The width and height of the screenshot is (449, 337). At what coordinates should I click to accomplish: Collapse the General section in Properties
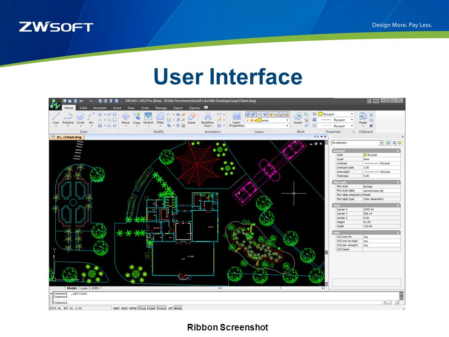pyautogui.click(x=398, y=151)
